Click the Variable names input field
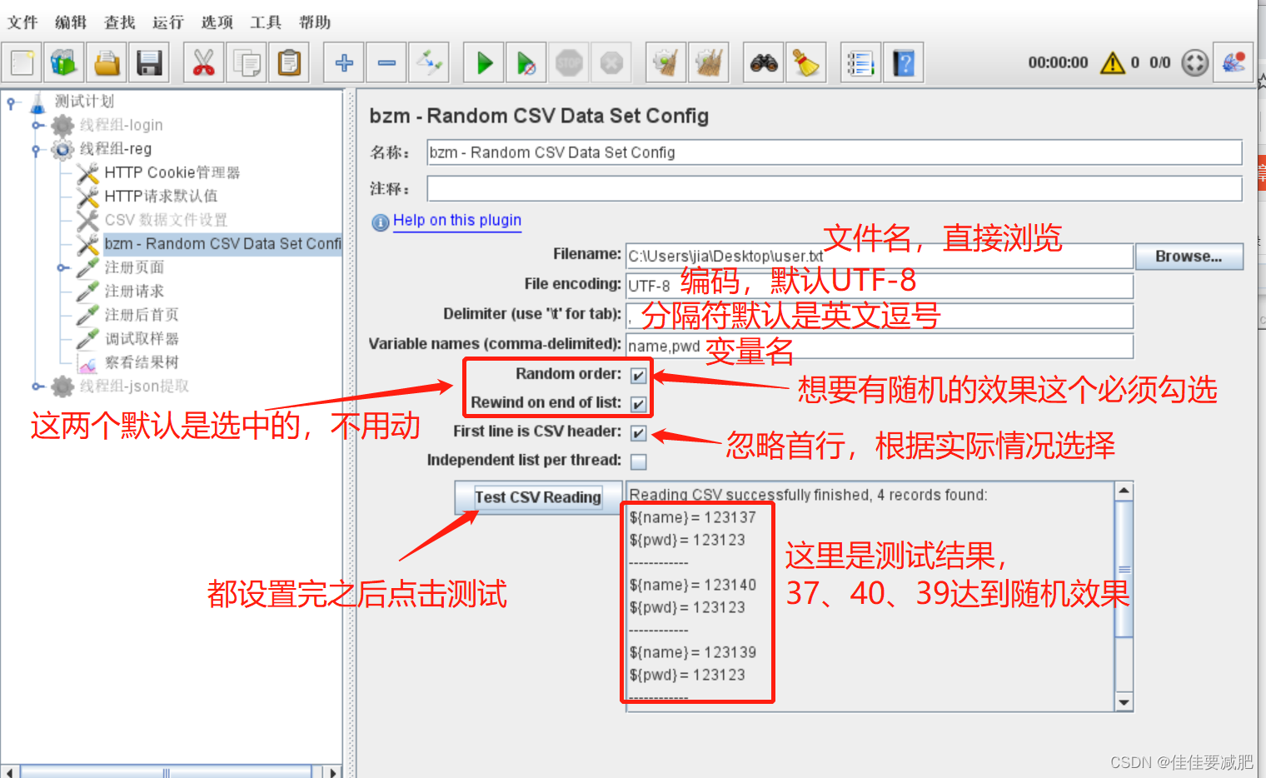 (879, 346)
